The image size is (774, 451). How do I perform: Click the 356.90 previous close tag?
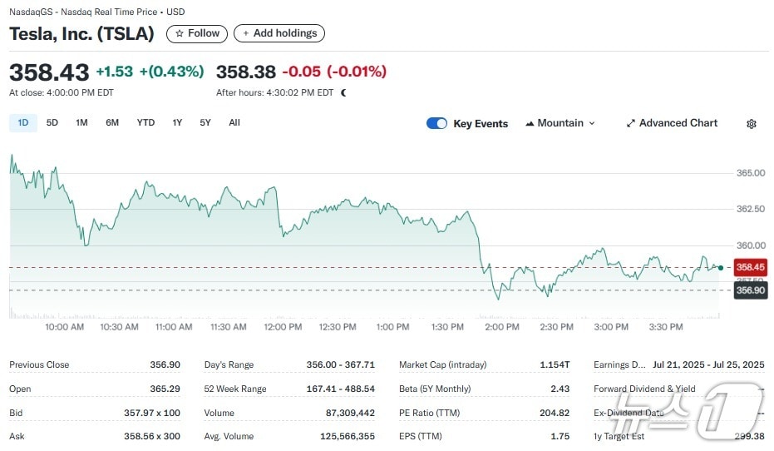pyautogui.click(x=750, y=290)
